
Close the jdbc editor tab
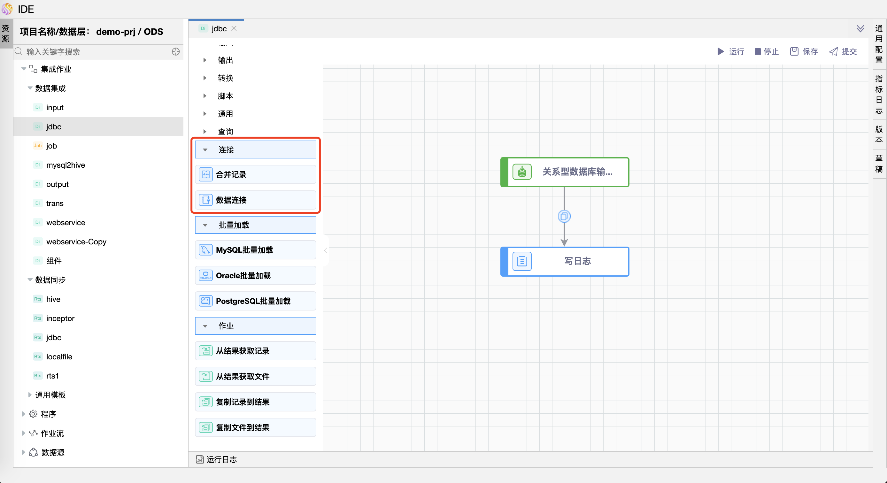point(234,28)
